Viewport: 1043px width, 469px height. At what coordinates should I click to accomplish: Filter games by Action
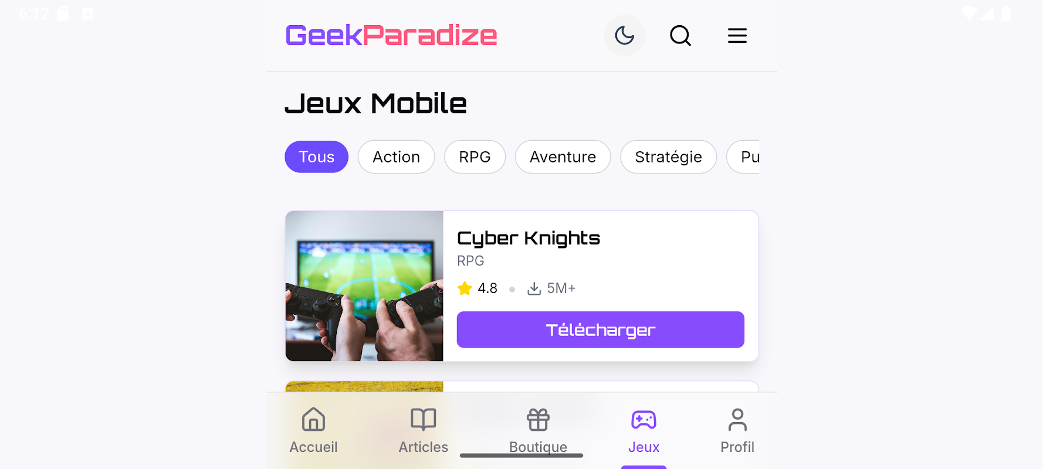click(x=396, y=157)
